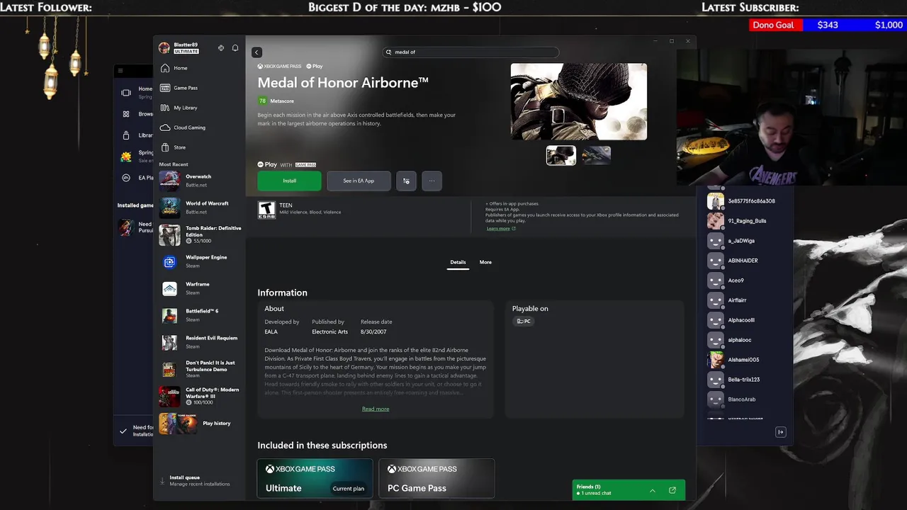Screen dimensions: 907x510
Task: Click the icon left of notification bell
Action: coord(221,48)
